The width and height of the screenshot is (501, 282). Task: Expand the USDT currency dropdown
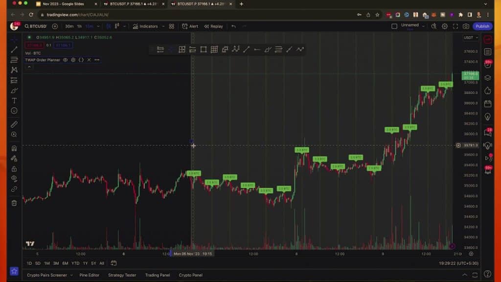tap(470, 38)
